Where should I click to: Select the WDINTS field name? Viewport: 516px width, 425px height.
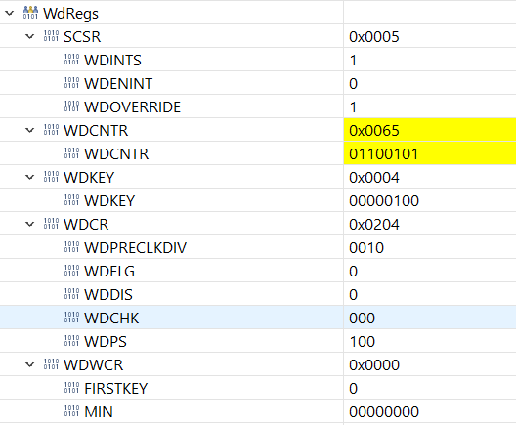pyautogui.click(x=113, y=61)
